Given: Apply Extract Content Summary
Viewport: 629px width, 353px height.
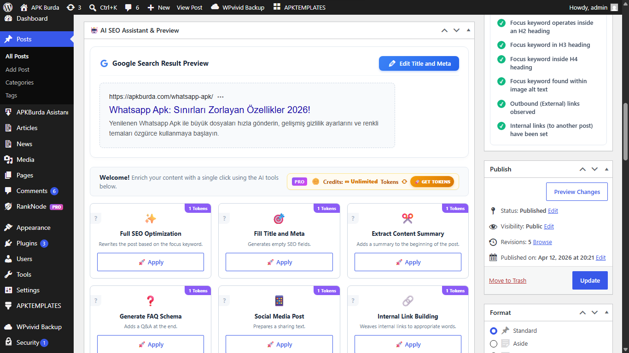Looking at the screenshot, I should 408,262.
